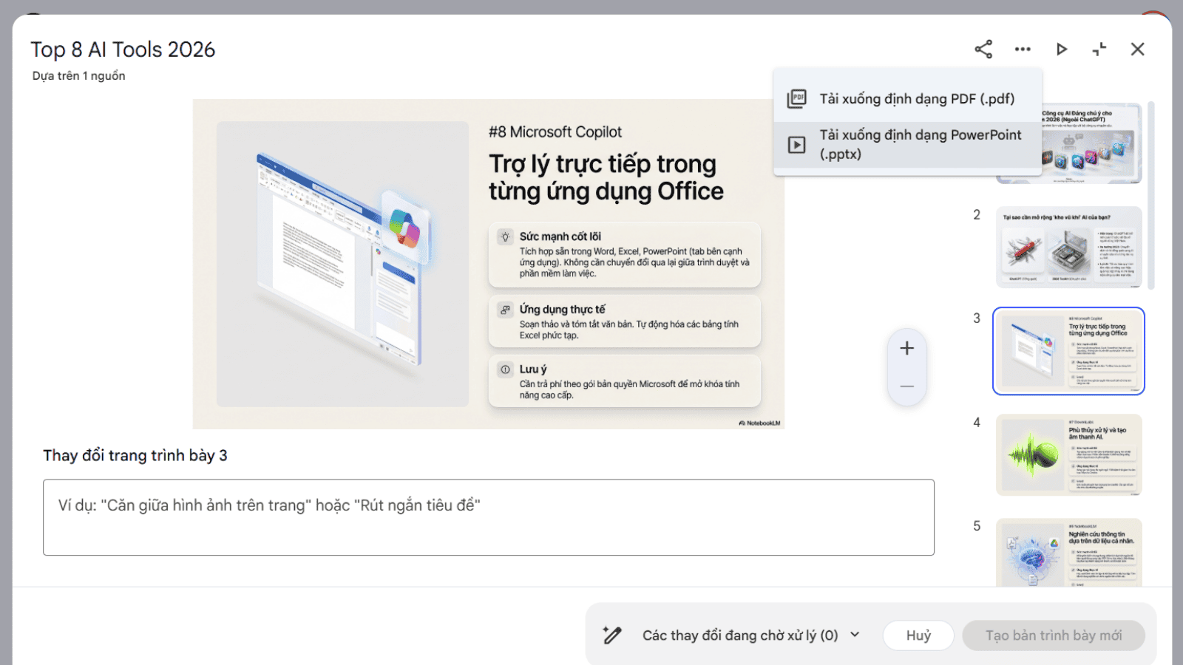Zoom in with the plus button
This screenshot has height=665, width=1183.
(x=906, y=348)
